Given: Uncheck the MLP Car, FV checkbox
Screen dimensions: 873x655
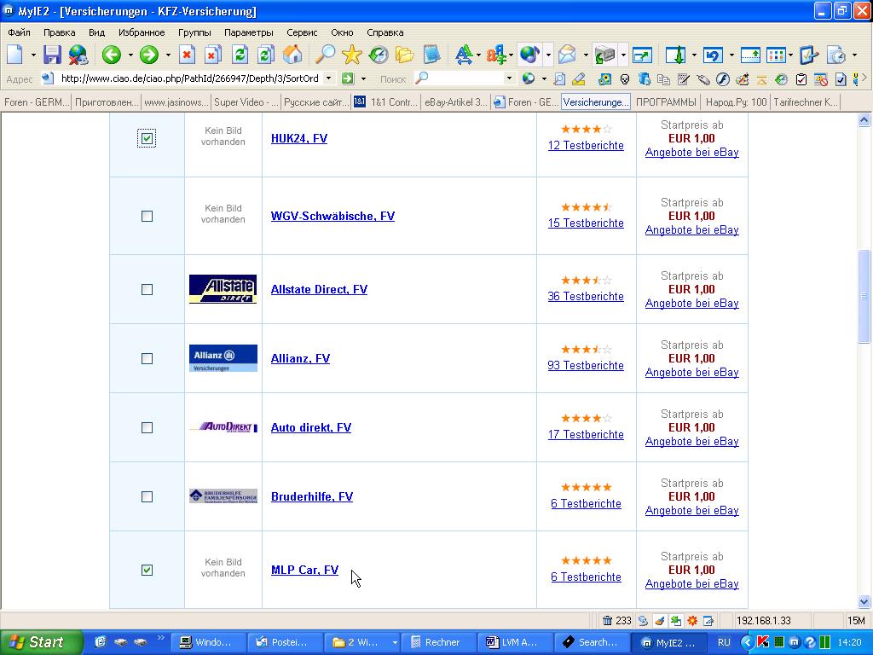Looking at the screenshot, I should pos(147,571).
